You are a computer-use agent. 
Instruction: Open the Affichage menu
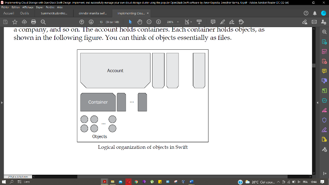[x=28, y=7]
